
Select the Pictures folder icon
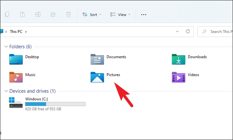click(97, 77)
